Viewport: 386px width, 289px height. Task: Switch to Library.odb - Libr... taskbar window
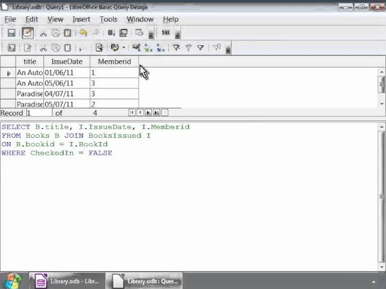[67, 281]
